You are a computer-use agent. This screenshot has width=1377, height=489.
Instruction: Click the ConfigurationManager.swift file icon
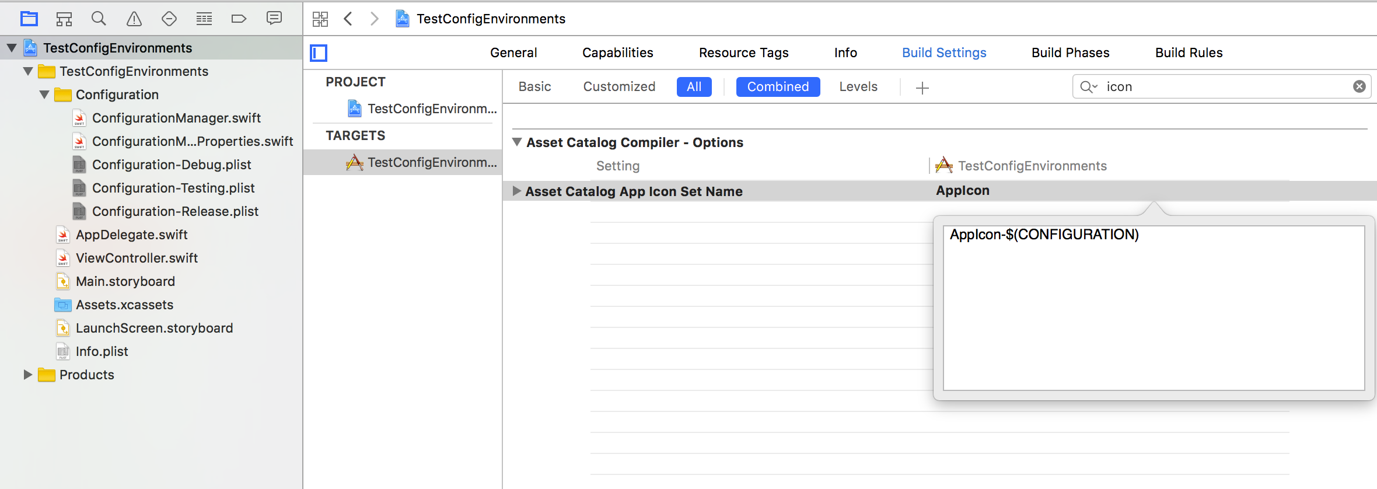click(x=80, y=118)
